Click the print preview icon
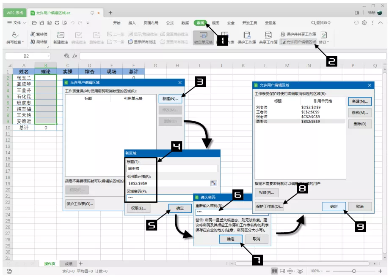The image size is (389, 277). (65, 23)
